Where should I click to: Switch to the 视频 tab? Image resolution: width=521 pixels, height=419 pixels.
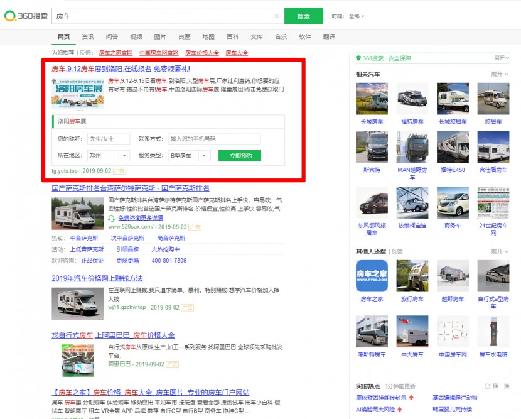click(x=136, y=36)
